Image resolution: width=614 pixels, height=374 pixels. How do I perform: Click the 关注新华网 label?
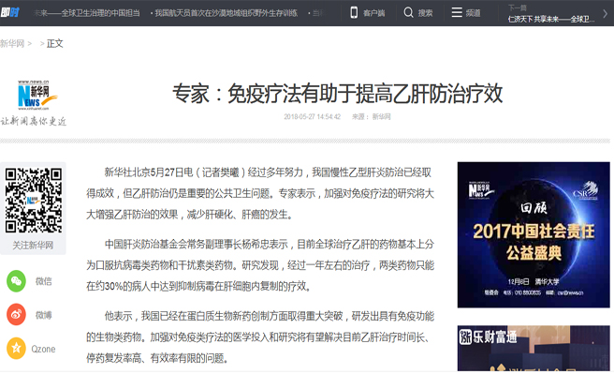pos(33,246)
